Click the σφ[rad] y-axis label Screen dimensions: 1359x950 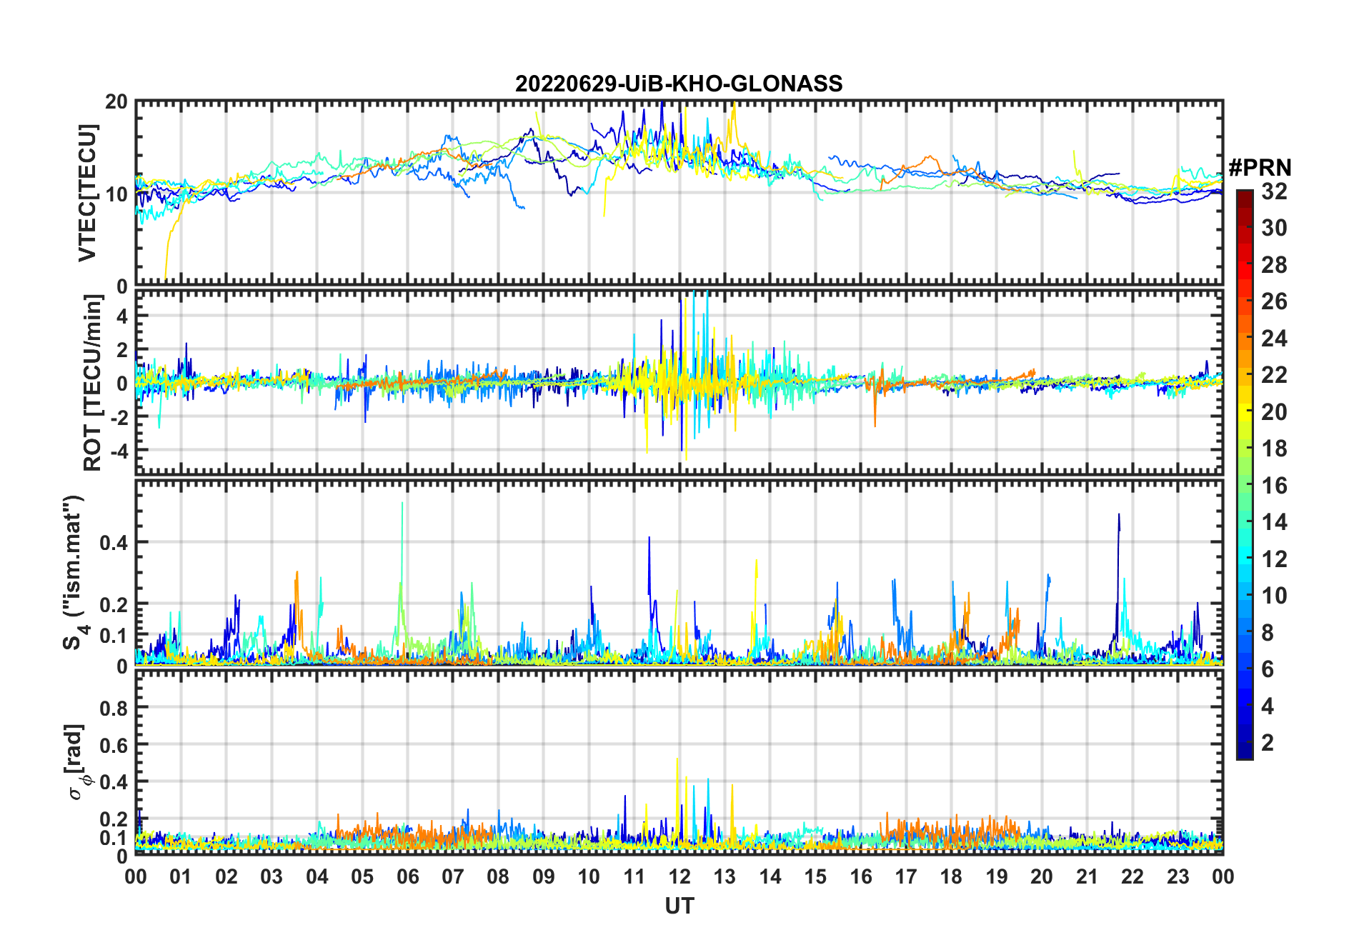tap(76, 762)
